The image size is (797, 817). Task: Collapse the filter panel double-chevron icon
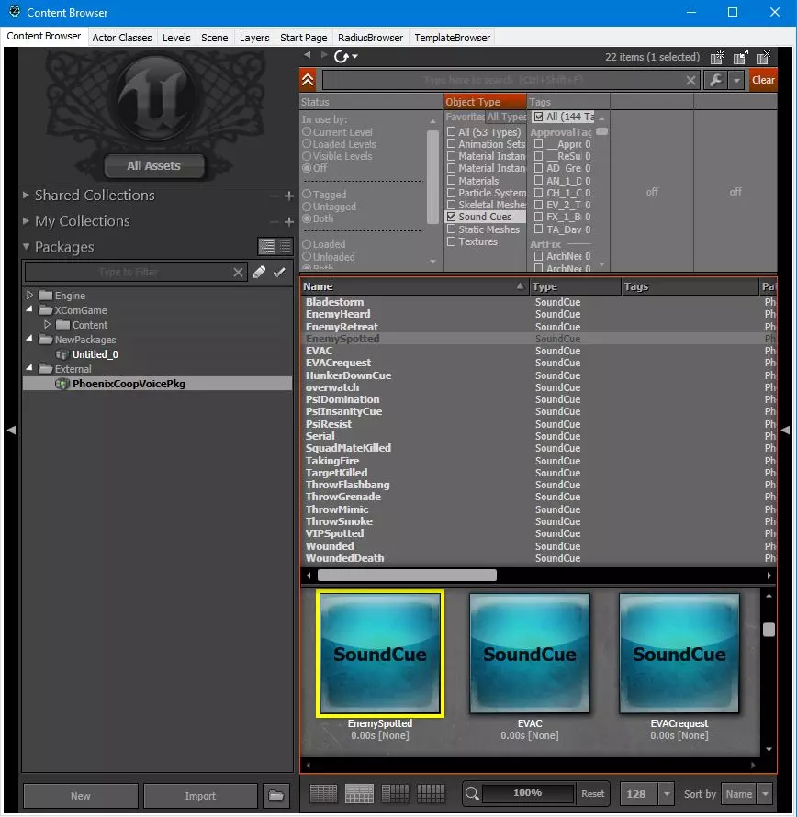coord(309,80)
